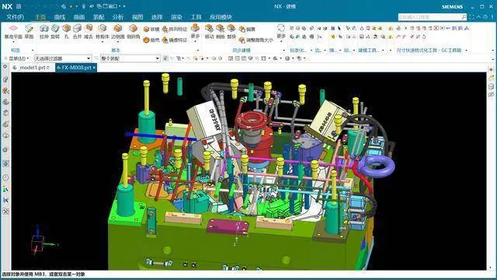Switch to the View (视图) ribbon tab
The width and height of the screenshot is (497, 280).
click(137, 17)
